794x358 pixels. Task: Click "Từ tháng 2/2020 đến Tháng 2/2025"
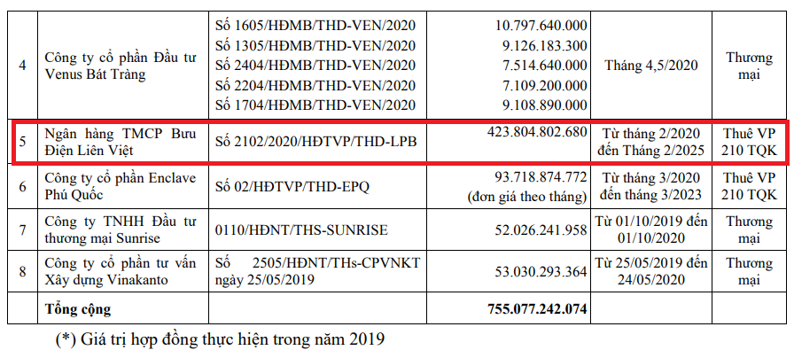pos(650,143)
